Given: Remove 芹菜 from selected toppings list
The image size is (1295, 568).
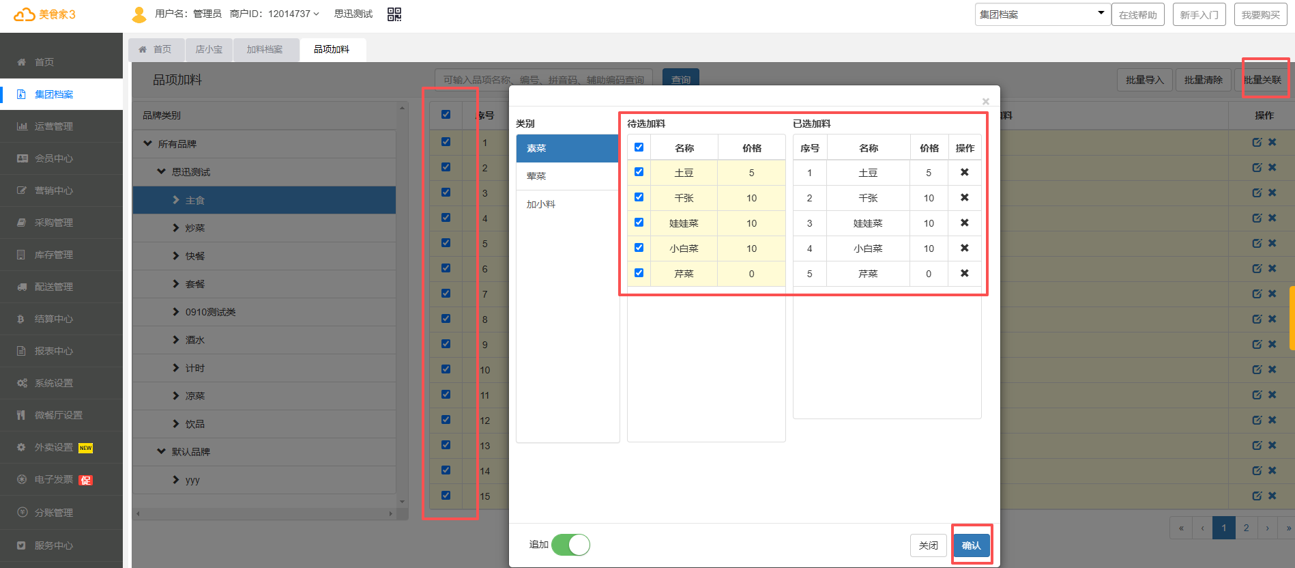Looking at the screenshot, I should click(964, 274).
